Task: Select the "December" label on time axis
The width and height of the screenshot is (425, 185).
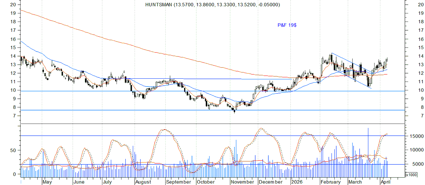Action: click(271, 182)
